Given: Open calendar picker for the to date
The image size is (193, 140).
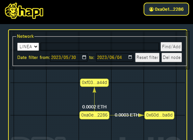Looking at the screenshot, I should tap(130, 57).
